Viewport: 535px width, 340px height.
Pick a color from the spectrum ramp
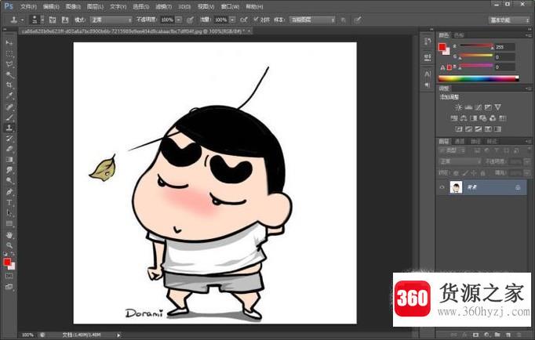coord(479,78)
